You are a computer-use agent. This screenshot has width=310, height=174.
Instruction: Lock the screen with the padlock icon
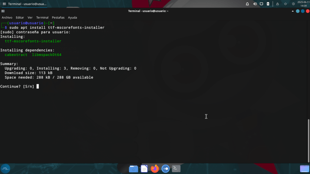click(x=277, y=4)
